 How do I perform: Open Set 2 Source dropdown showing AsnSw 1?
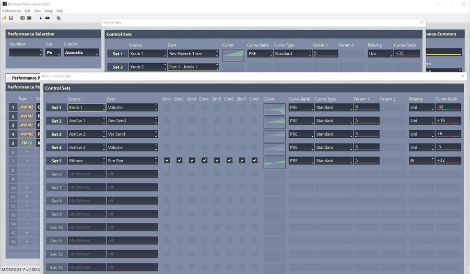(x=87, y=121)
